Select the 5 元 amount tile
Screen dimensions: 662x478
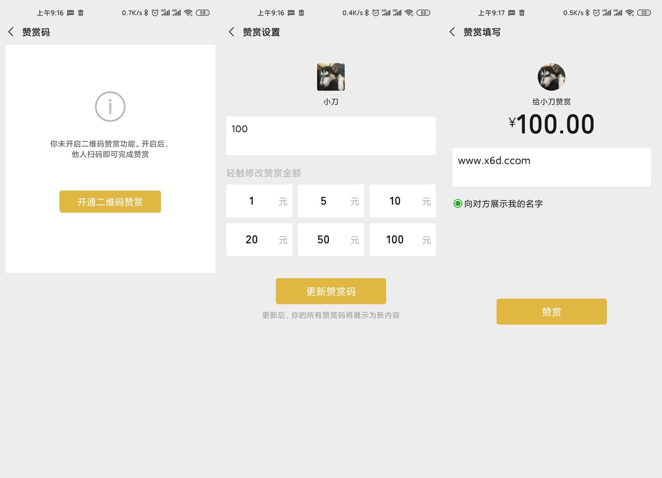pos(331,201)
